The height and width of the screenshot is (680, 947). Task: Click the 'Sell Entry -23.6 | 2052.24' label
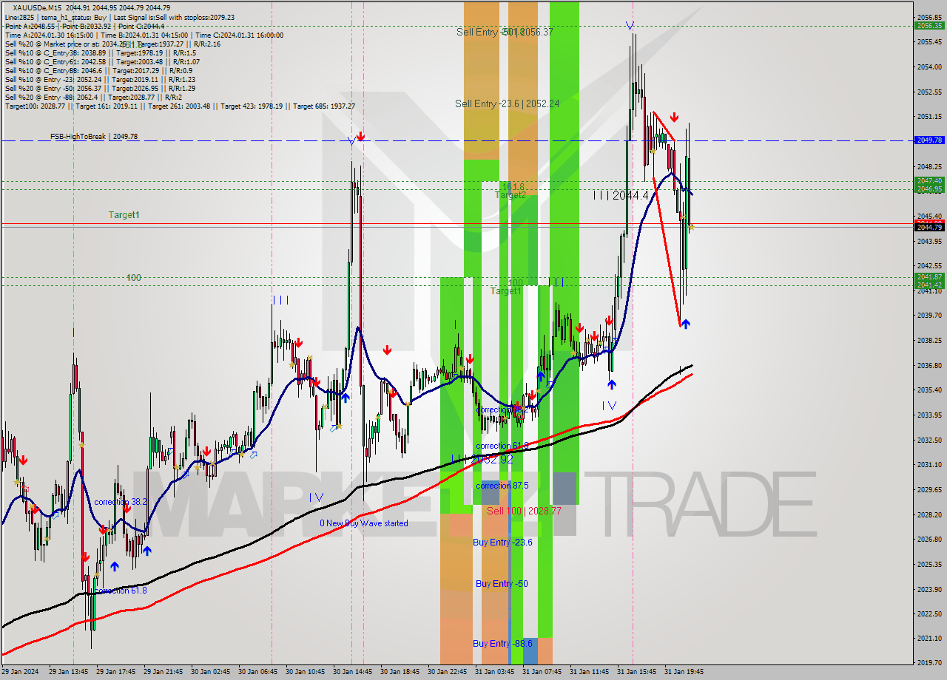point(507,103)
